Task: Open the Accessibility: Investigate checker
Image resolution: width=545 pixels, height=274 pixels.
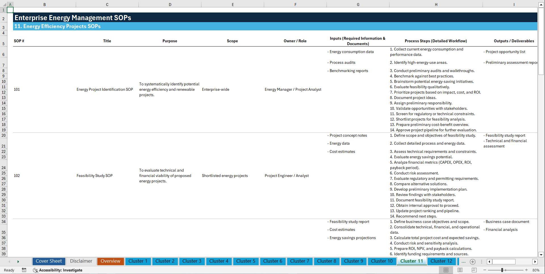Action: 58,270
